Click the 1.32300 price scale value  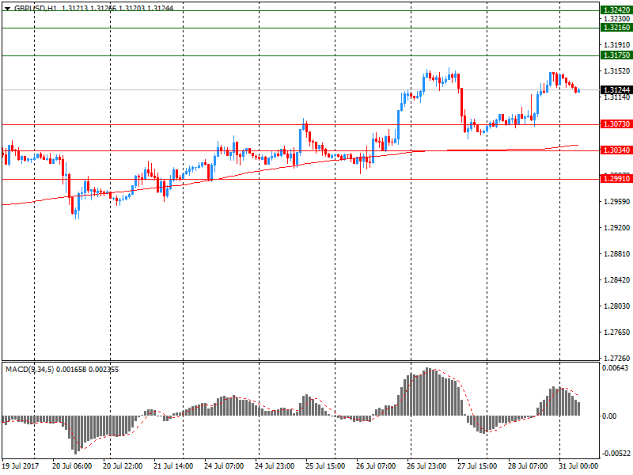pyautogui.click(x=617, y=18)
